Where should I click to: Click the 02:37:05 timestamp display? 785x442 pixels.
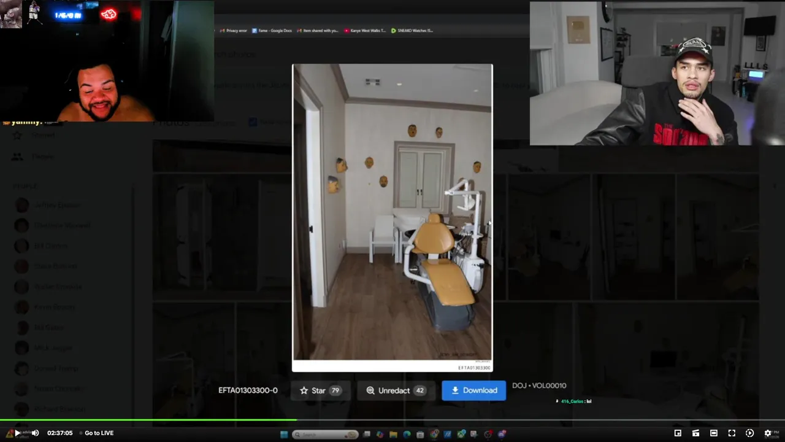click(59, 433)
